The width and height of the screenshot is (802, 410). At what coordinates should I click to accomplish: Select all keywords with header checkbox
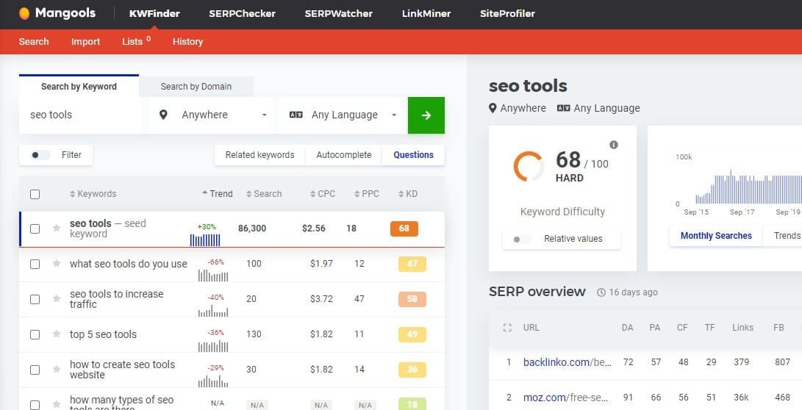pos(35,194)
